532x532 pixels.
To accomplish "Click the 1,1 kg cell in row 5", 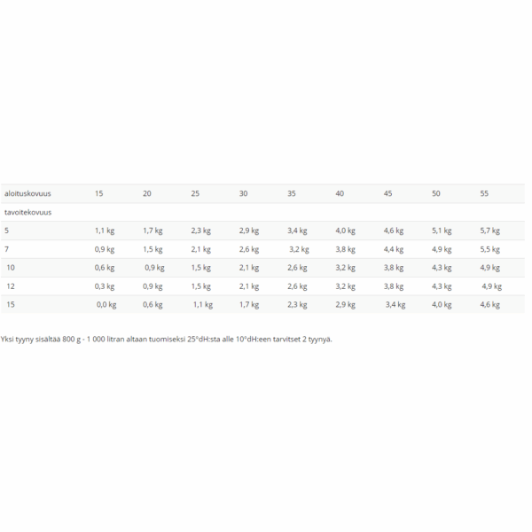I will [x=105, y=231].
